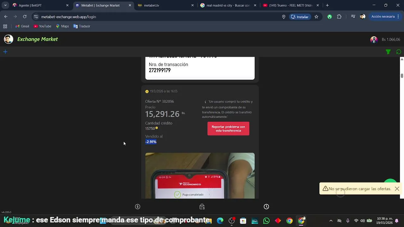404x227 pixels.
Task: Open a new browser tab
Action: tap(327, 5)
